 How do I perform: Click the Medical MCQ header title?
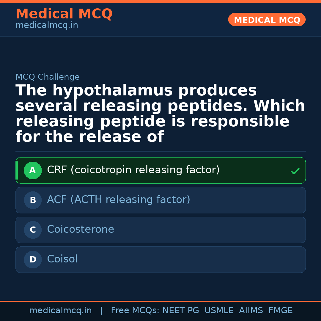click(64, 14)
